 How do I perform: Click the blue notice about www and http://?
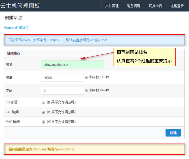[x=94, y=40]
